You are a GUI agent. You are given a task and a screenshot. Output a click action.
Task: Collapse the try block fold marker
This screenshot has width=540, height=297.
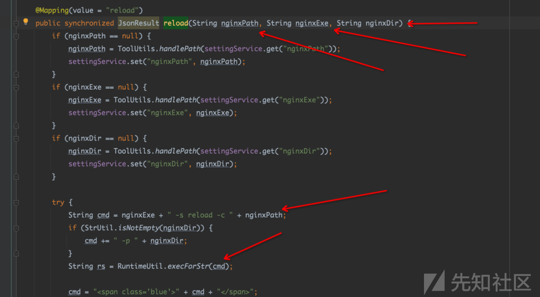16,202
